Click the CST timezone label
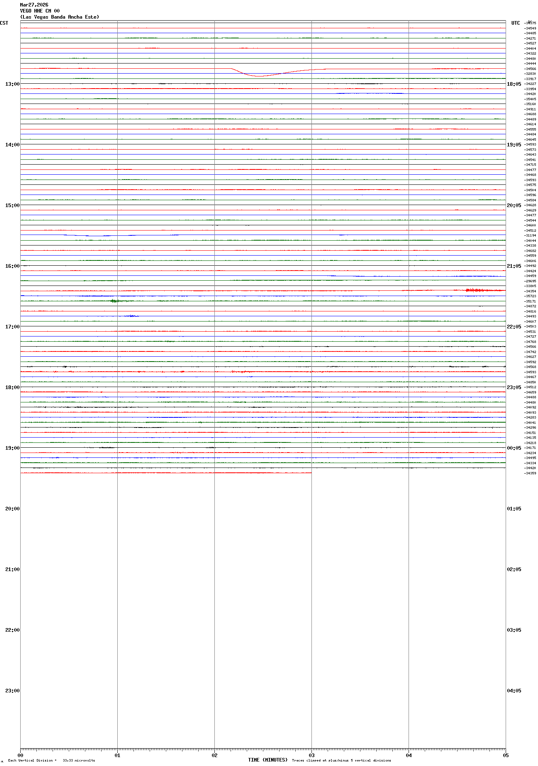Screen dimensions: 538x766 coord(4,23)
